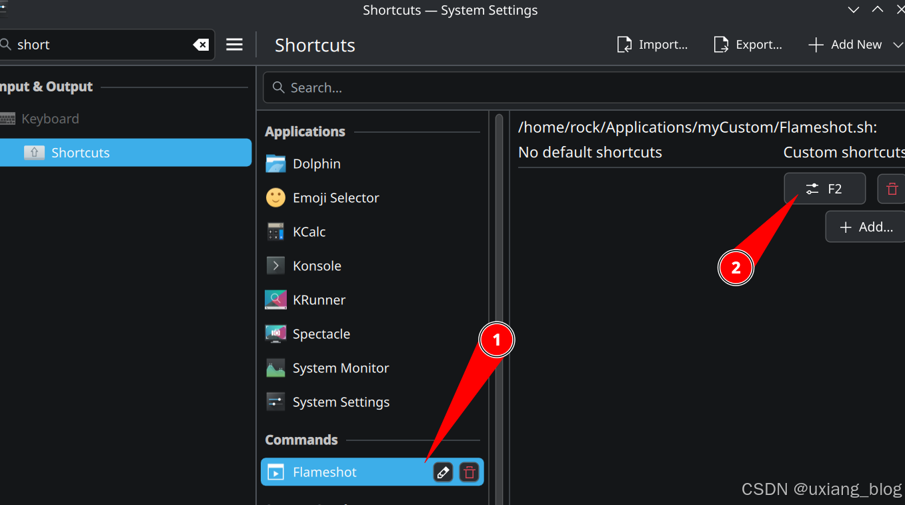Clear the sidebar search text
The image size is (905, 505).
[201, 45]
